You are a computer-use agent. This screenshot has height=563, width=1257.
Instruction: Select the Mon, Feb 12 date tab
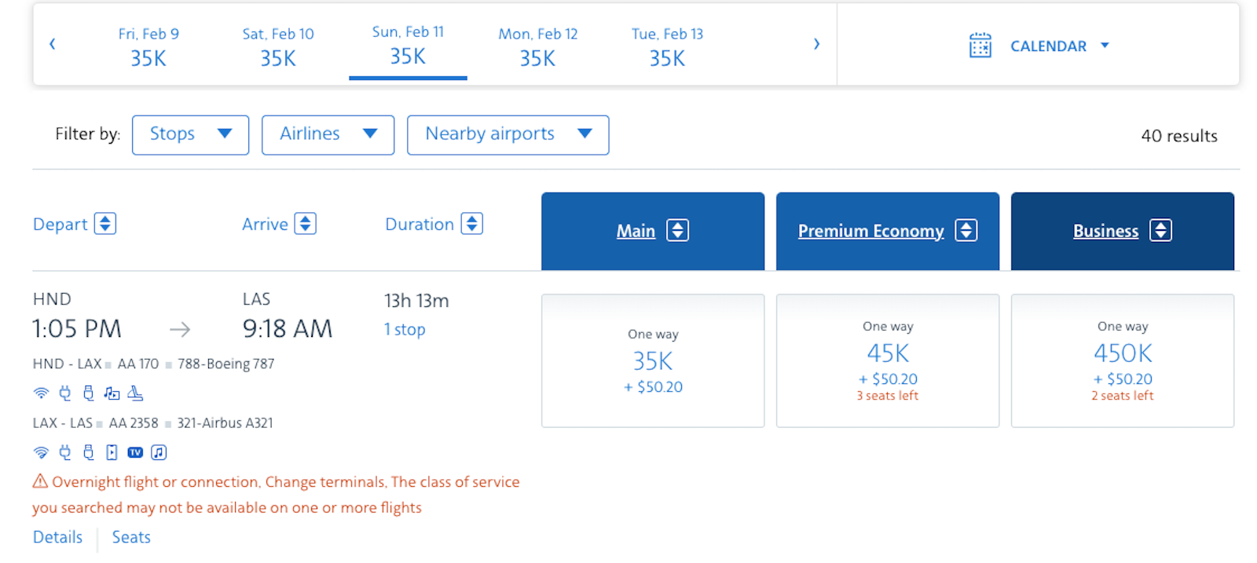point(537,46)
